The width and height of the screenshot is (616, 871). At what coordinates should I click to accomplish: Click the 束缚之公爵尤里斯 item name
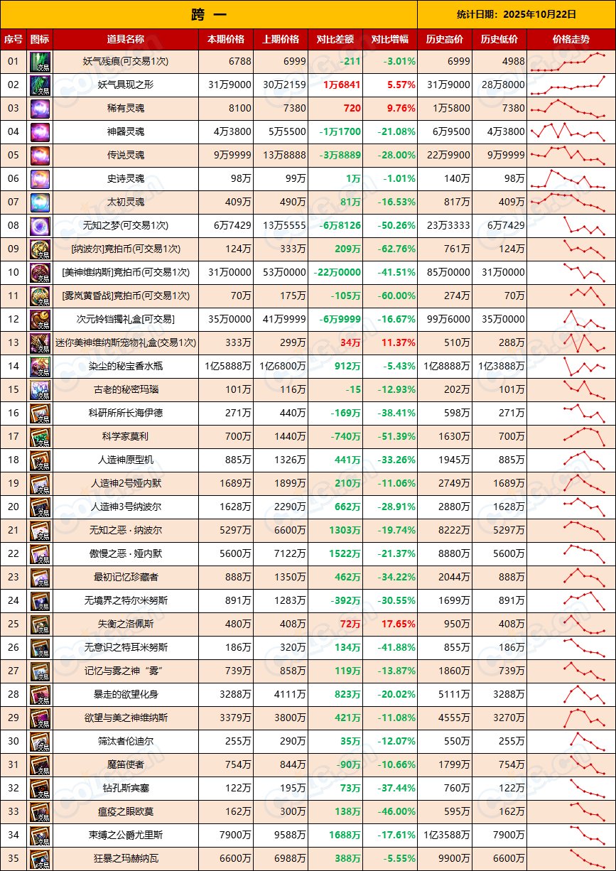(126, 835)
